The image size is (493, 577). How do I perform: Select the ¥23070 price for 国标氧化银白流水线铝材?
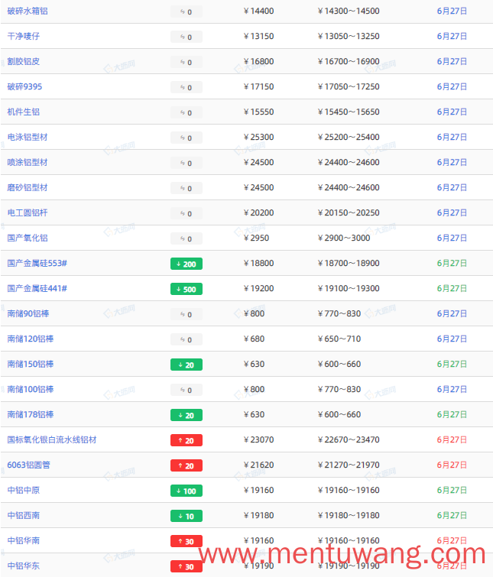[258, 439]
